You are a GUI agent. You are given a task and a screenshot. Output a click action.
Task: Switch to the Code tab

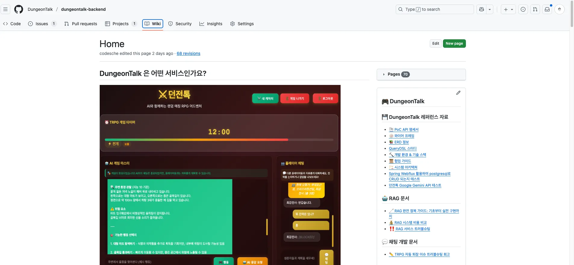(12, 24)
